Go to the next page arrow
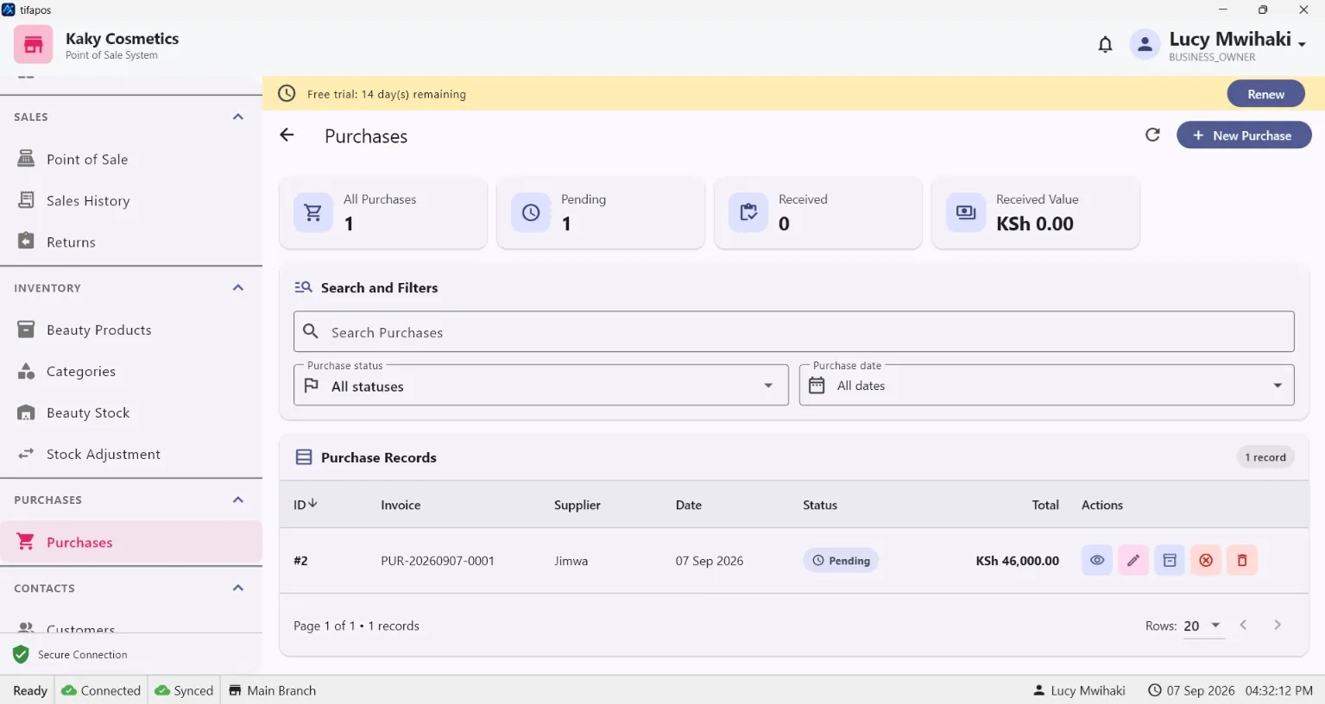 point(1278,625)
